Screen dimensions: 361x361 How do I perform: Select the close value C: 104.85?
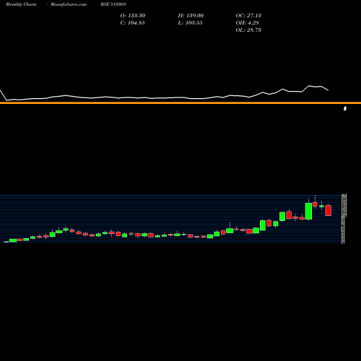[133, 23]
